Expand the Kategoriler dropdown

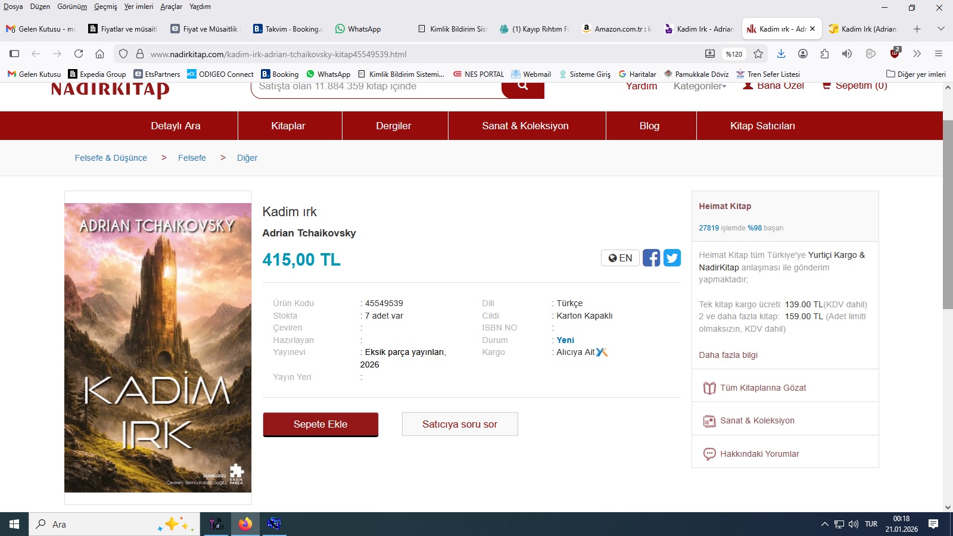[x=700, y=86]
